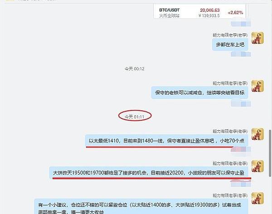Select the 以太最低1410 message bubble
The width and height of the screenshot is (272, 214).
click(x=166, y=141)
